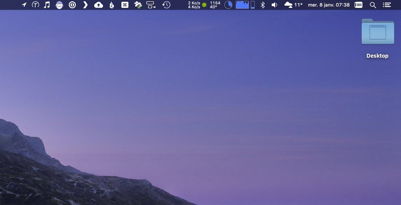This screenshot has width=401, height=205.
Task: Open the music note menu bar icon
Action: click(x=47, y=5)
